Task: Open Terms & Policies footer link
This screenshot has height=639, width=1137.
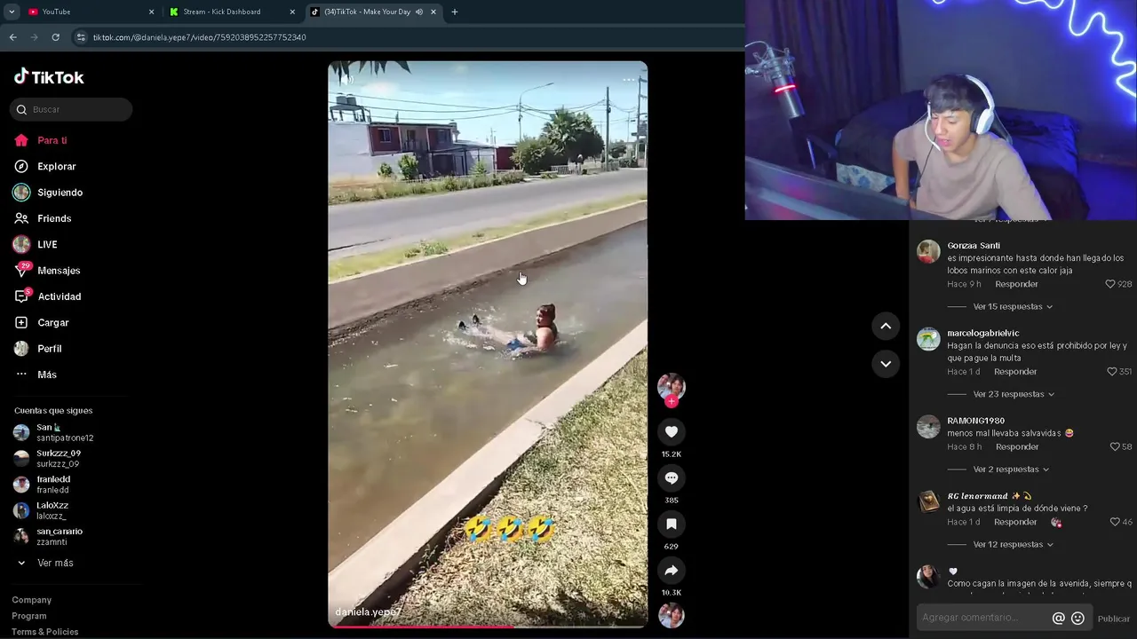Action: 45,632
